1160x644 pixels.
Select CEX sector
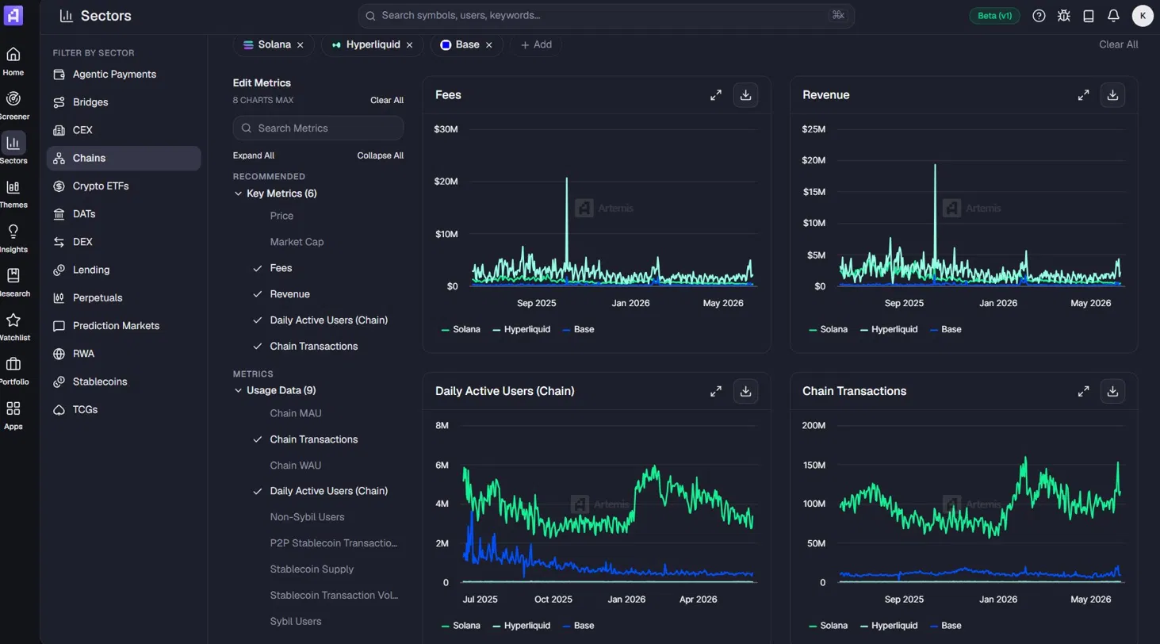[x=124, y=130]
